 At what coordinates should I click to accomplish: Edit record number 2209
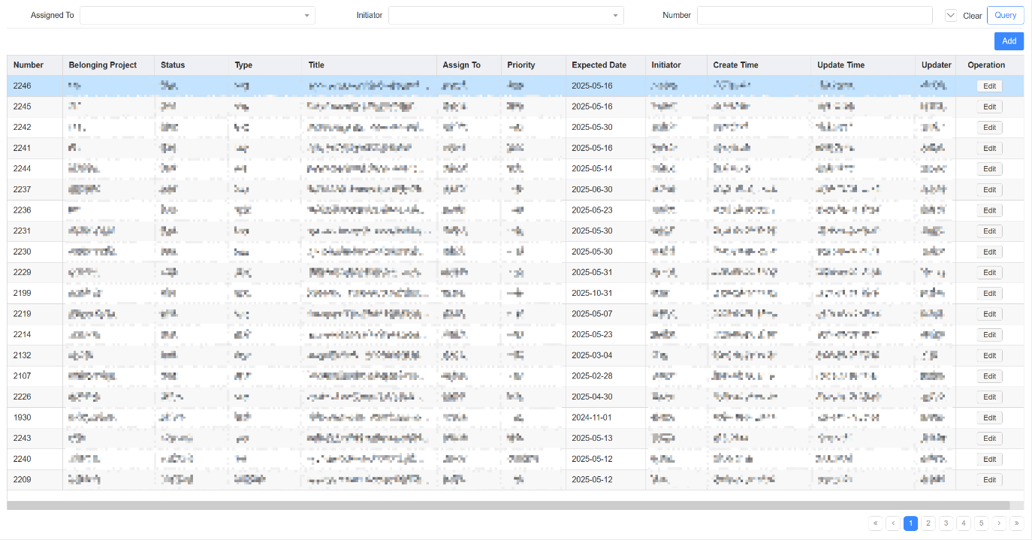click(x=989, y=480)
